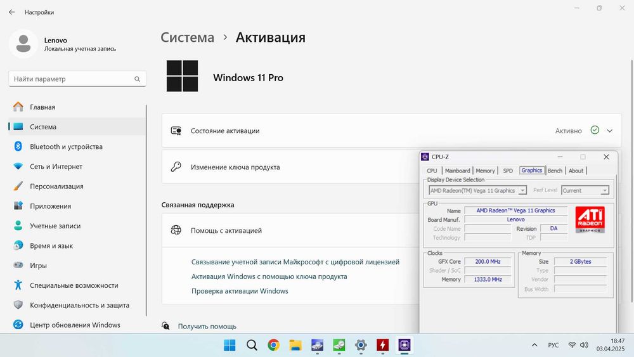Open Display Device Selection dropdown
This screenshot has width=634, height=357.
click(x=477, y=190)
